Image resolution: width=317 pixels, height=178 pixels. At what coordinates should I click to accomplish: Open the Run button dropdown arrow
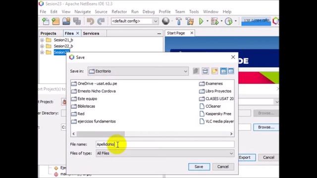207,21
